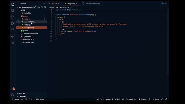The height and width of the screenshot is (104, 185).
Task: Open the notifications bell in status bar
Action: 166,99
